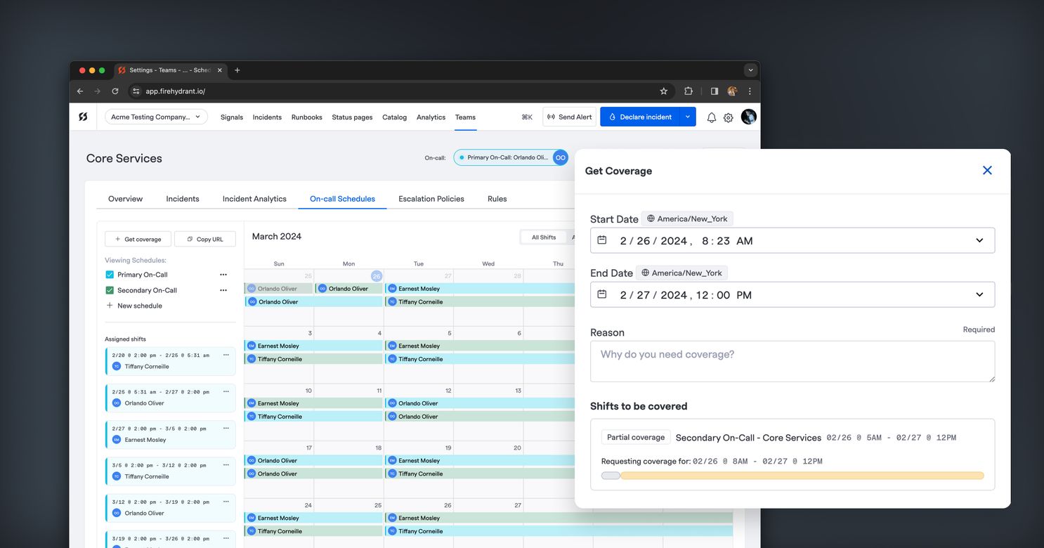The width and height of the screenshot is (1044, 548).
Task: Click the Partial coverage badge
Action: [636, 437]
